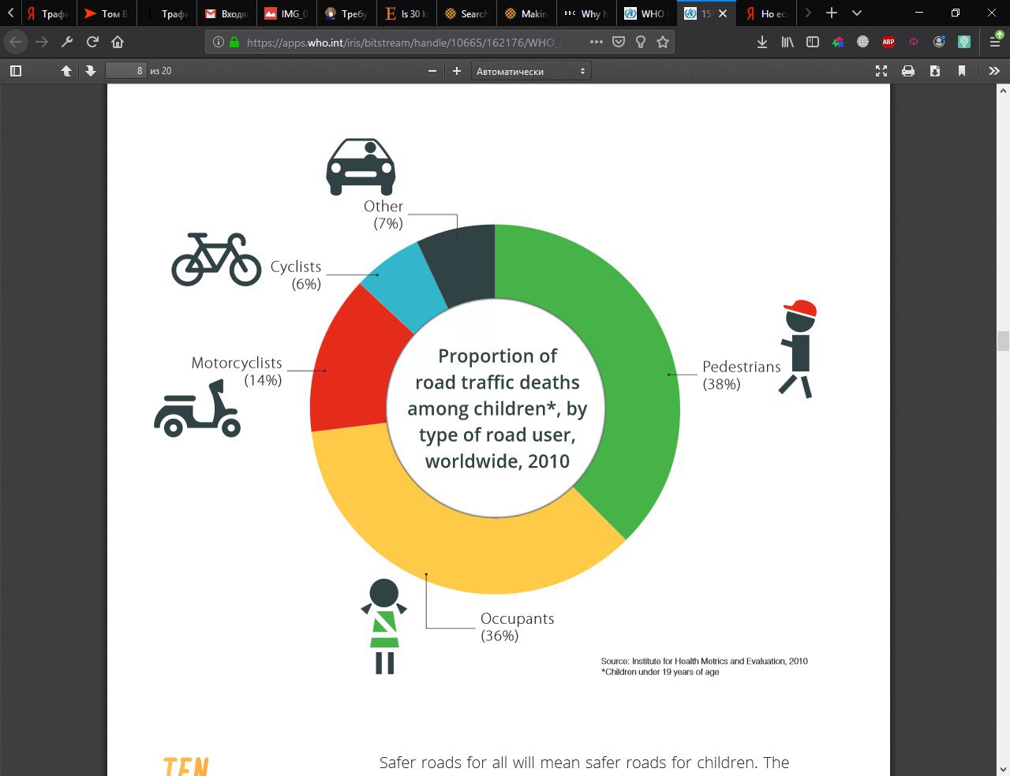The image size is (1010, 776).
Task: Open the PDF viewer tools menu
Action: coord(994,71)
